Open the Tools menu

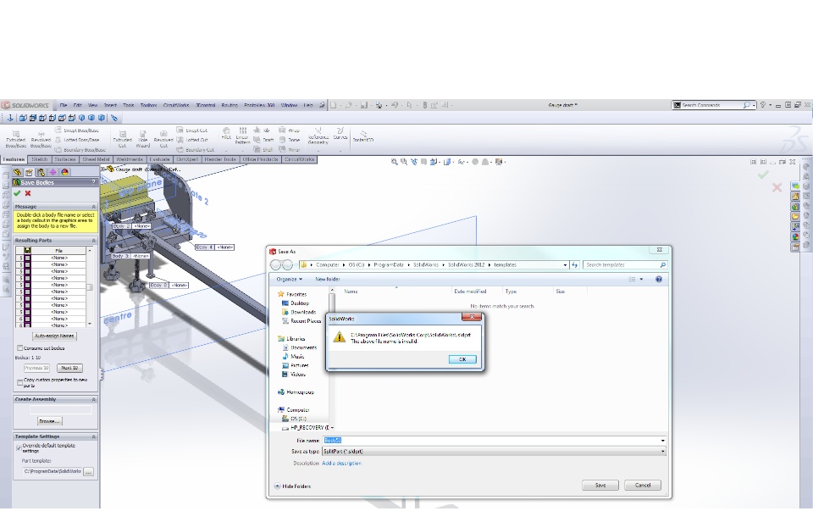pyautogui.click(x=128, y=105)
